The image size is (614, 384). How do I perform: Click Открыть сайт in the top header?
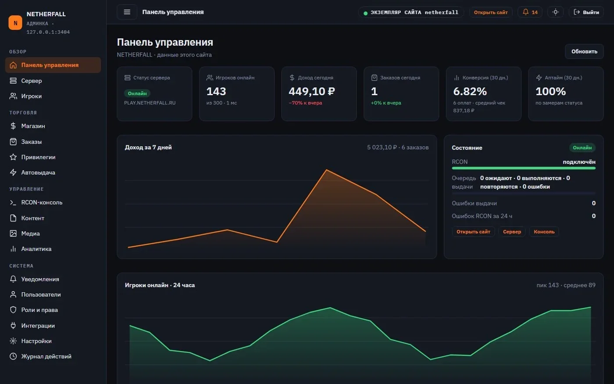click(491, 12)
